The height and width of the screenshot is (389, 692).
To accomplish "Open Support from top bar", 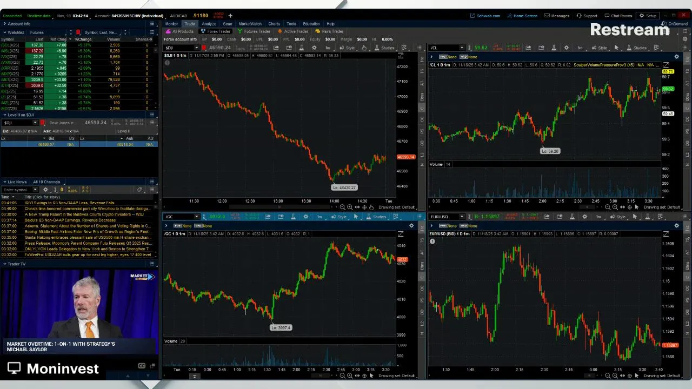I will (587, 16).
